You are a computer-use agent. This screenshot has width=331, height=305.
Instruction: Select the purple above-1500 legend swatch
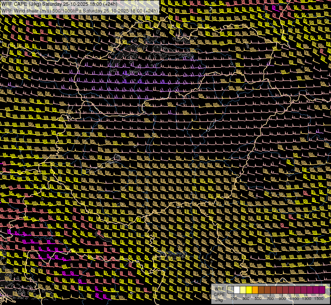[x=322, y=290]
